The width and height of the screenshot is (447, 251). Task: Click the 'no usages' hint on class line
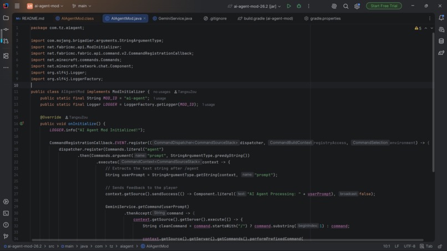point(161,92)
